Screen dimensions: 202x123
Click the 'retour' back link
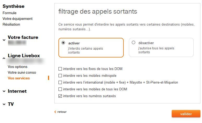62,112
